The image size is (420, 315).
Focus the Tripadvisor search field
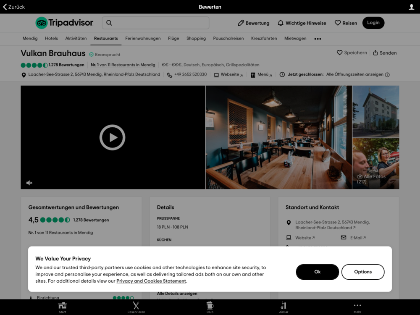pyautogui.click(x=155, y=23)
